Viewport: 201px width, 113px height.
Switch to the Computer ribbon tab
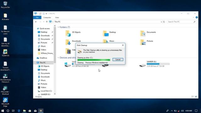click(x=47, y=18)
